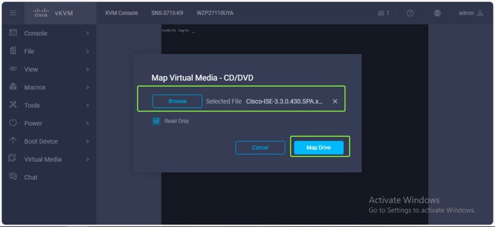The width and height of the screenshot is (495, 227).
Task: Select the Chat menu item
Action: [x=49, y=177]
